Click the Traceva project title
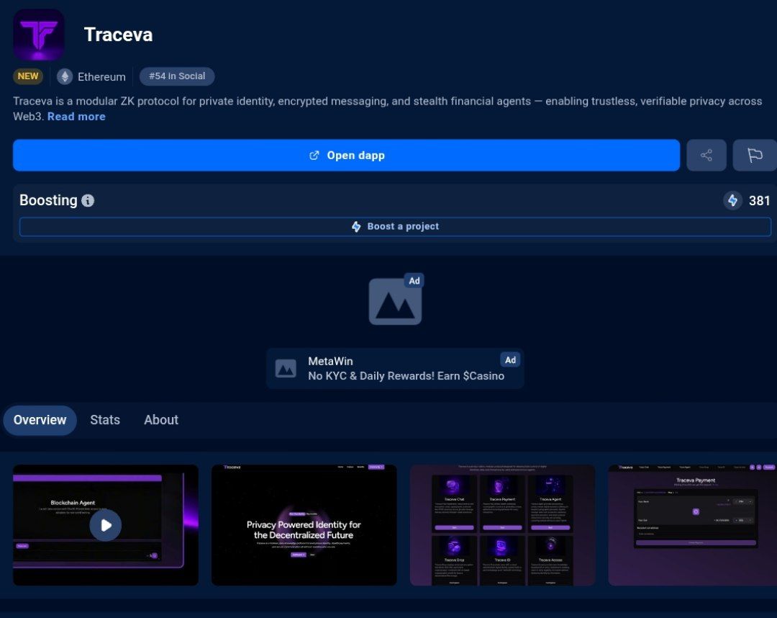Screen dimensions: 777x618 (x=119, y=35)
